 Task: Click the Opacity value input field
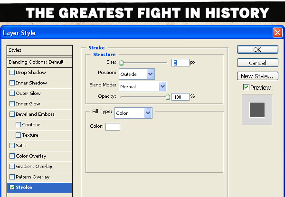click(180, 96)
